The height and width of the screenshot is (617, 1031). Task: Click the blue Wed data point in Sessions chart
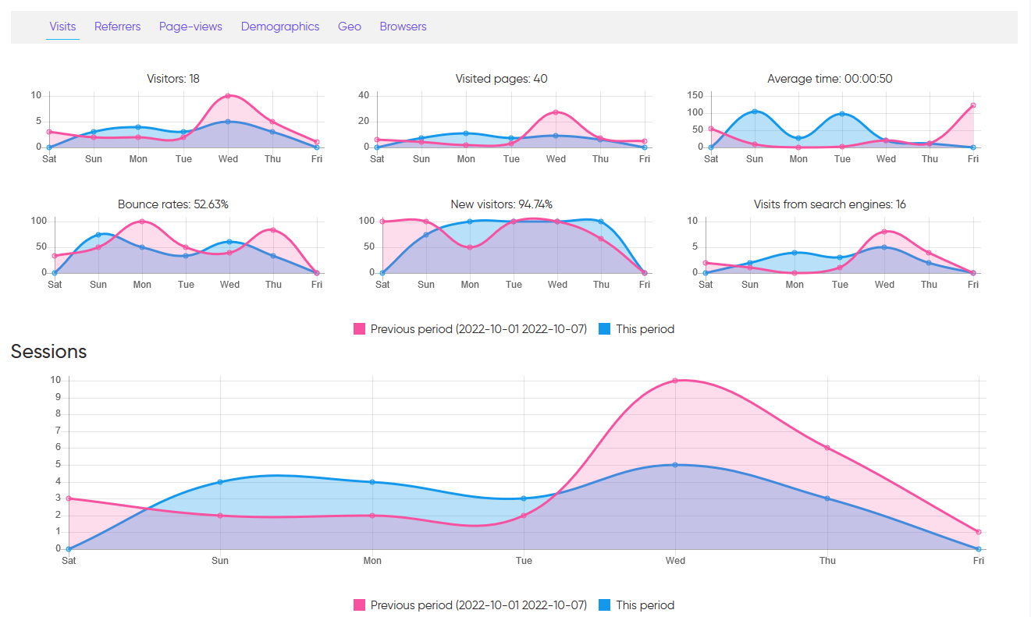[x=675, y=465]
